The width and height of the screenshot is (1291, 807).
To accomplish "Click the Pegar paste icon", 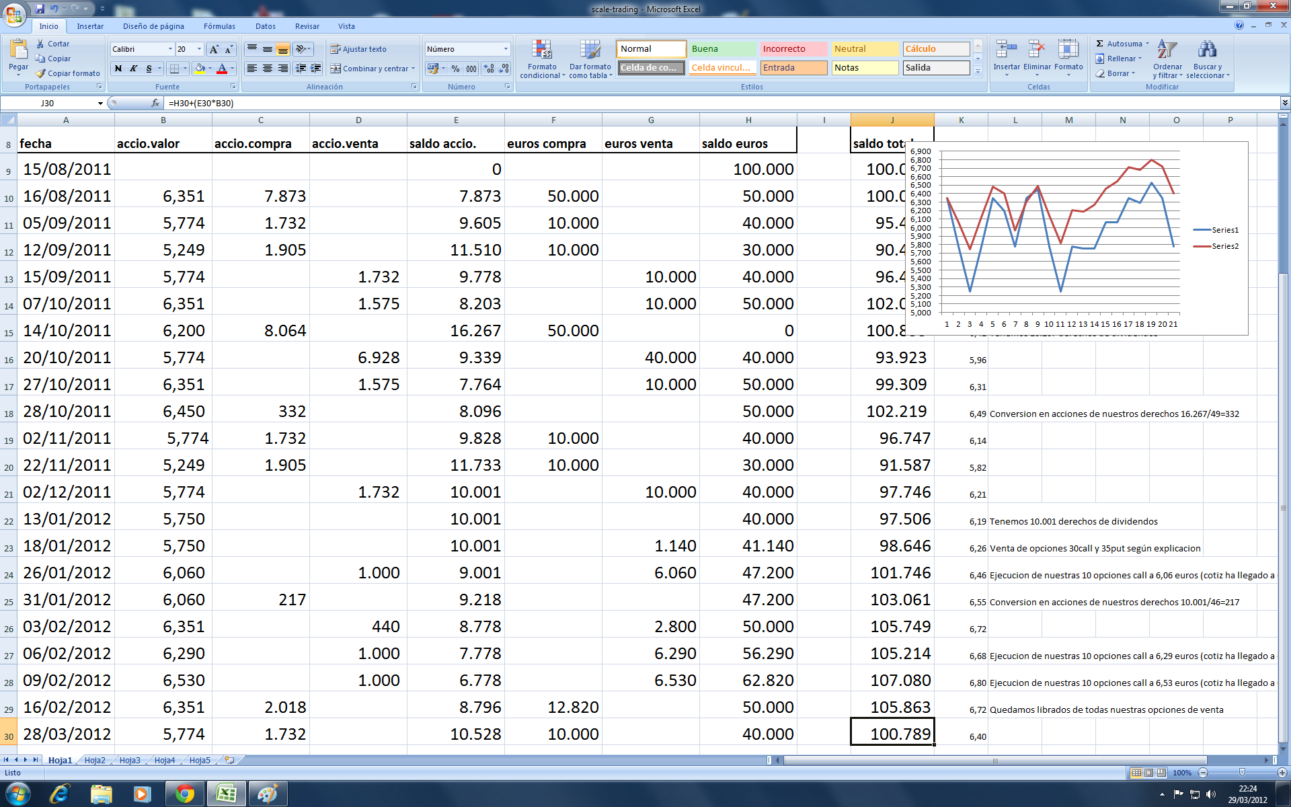I will (x=18, y=50).
